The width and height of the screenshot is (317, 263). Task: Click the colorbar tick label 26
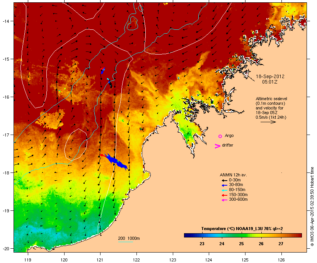pyautogui.click(x=261, y=244)
